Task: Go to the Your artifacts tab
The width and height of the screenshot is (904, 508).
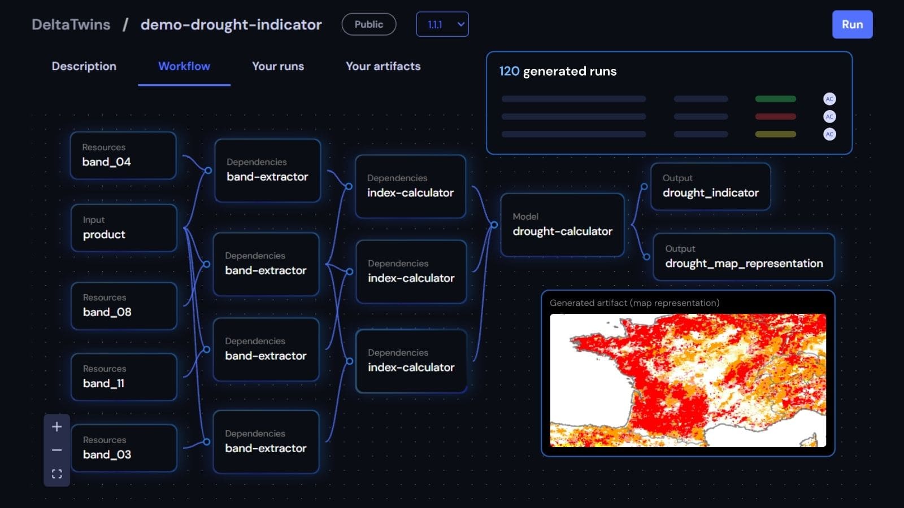Action: coord(383,66)
